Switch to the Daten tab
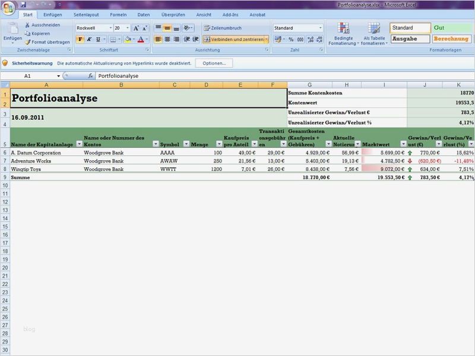This screenshot has height=356, width=475. click(x=144, y=14)
